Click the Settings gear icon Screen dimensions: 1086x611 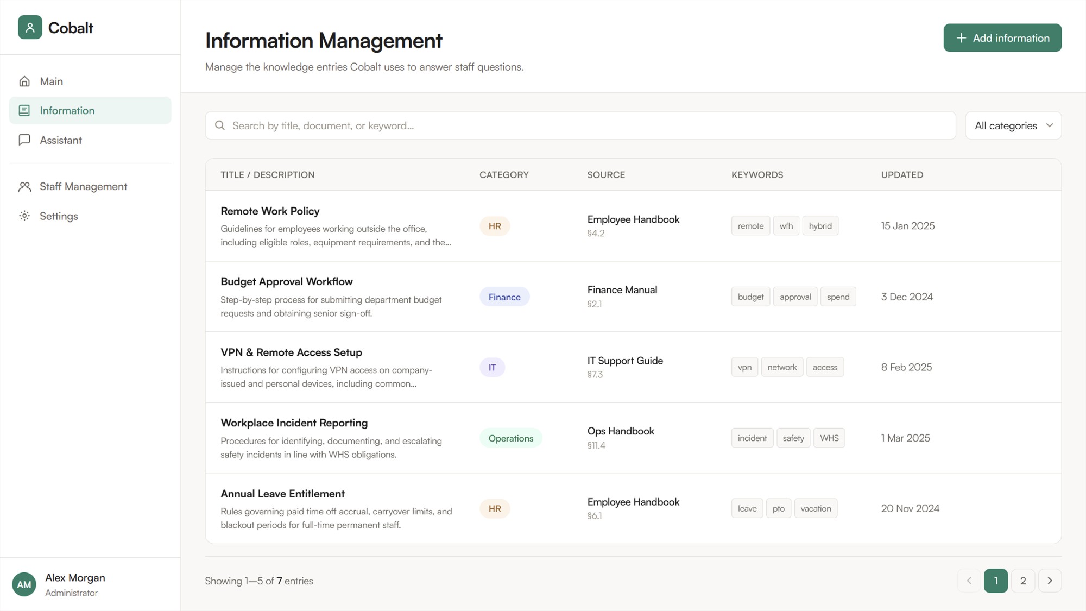pyautogui.click(x=24, y=216)
